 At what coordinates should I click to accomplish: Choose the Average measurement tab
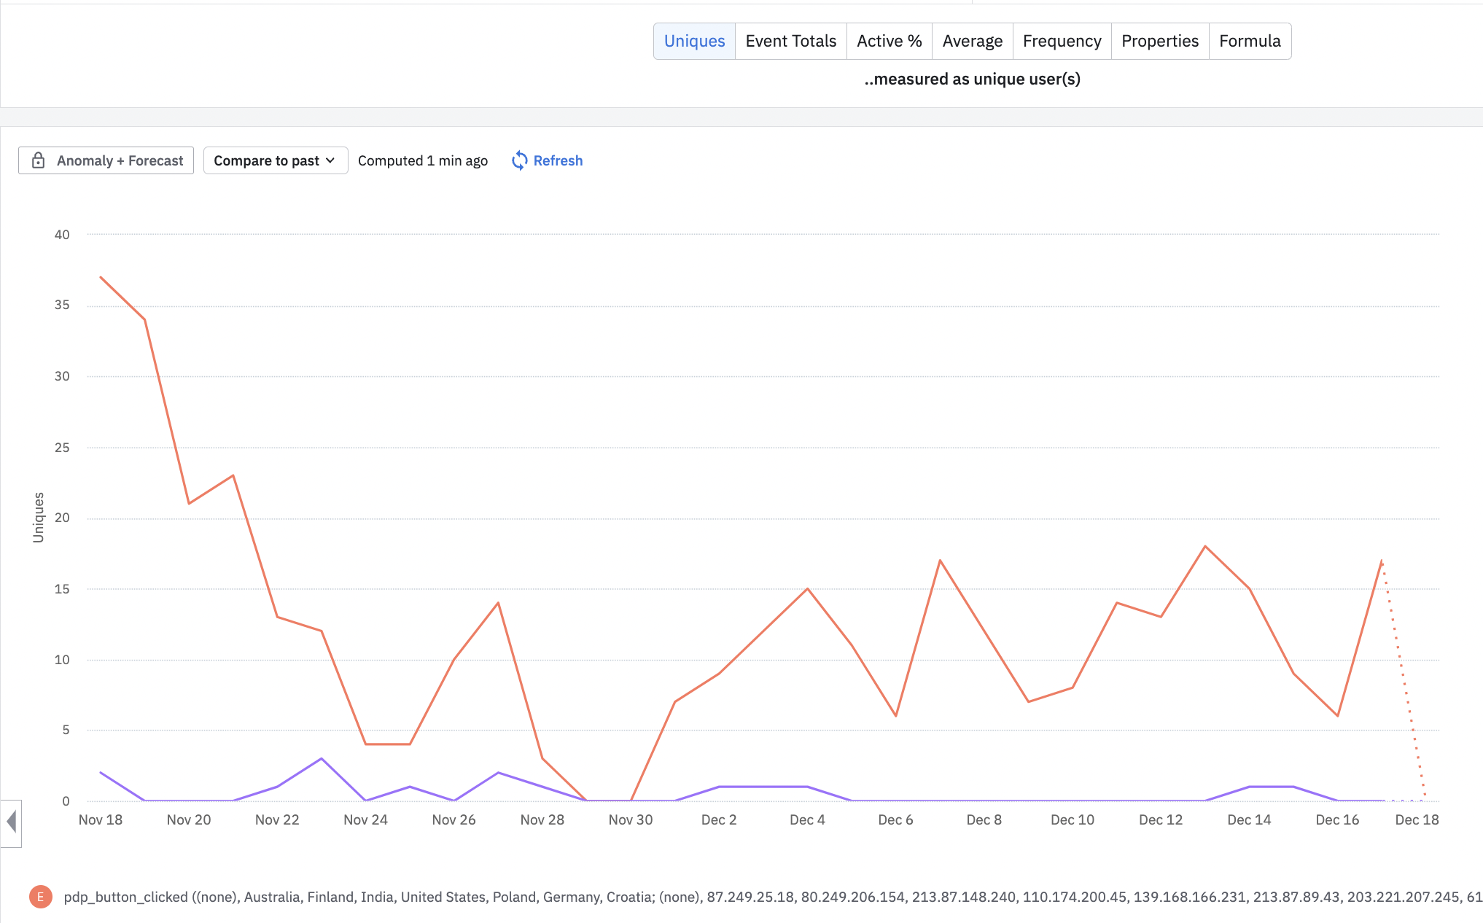point(972,41)
